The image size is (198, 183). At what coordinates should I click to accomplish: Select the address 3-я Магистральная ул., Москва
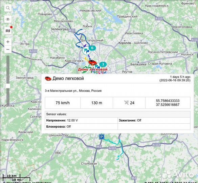[x=73, y=91]
